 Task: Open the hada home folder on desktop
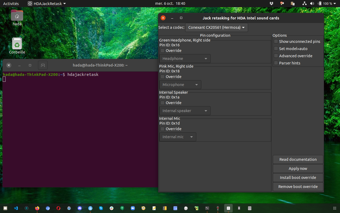17,18
